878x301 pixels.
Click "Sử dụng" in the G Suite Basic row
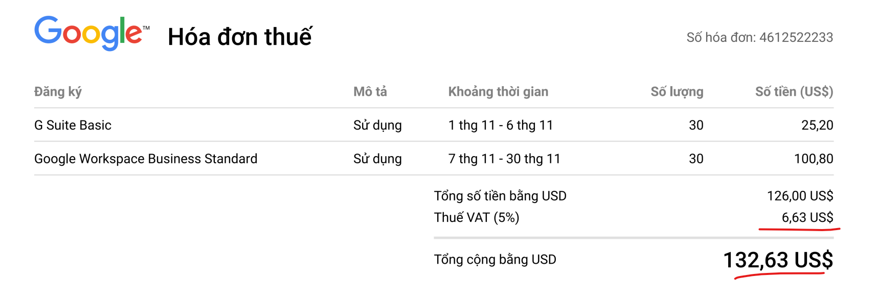click(377, 125)
